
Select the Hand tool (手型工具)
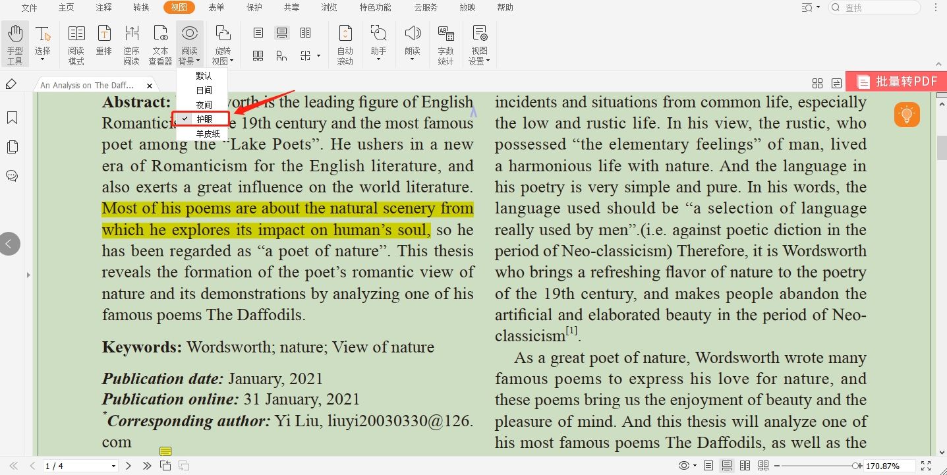pos(14,44)
